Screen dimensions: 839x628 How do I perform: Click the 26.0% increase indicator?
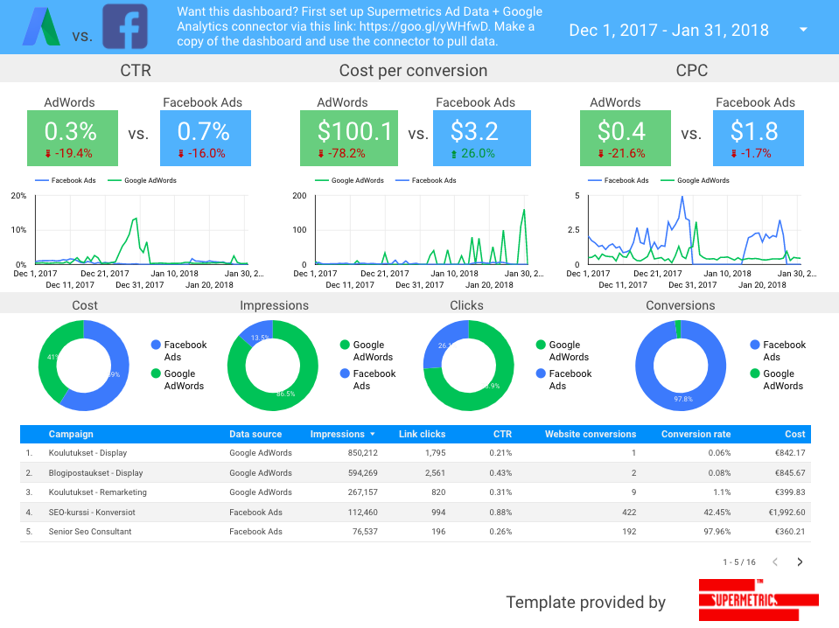473,154
